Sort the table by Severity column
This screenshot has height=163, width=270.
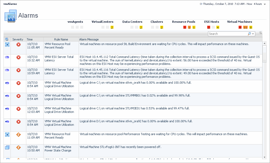click(18, 39)
